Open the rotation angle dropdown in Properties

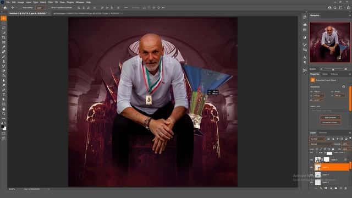click(318, 100)
